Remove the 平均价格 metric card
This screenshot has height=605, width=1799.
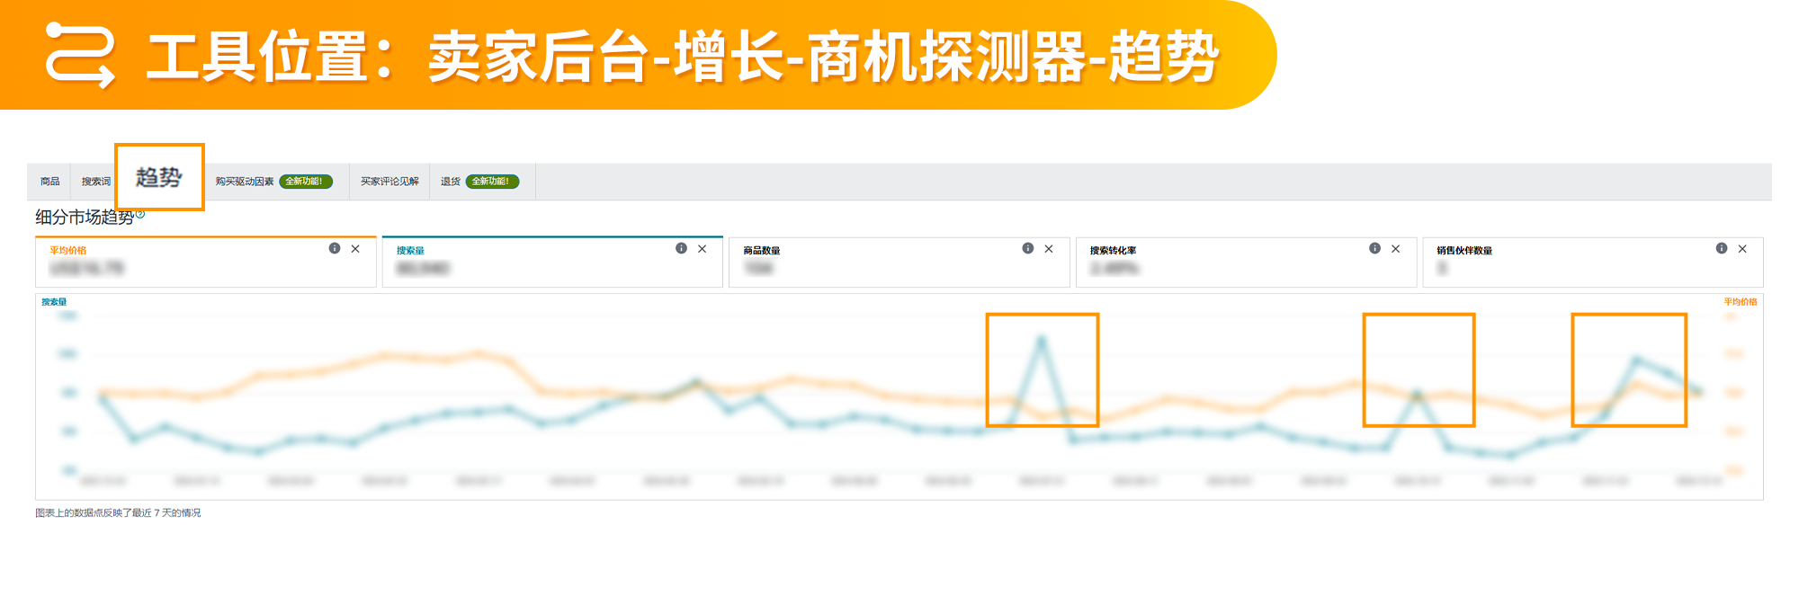355,249
